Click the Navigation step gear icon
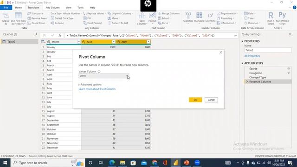Screen dimensions: 297x167 [x=289, y=73]
